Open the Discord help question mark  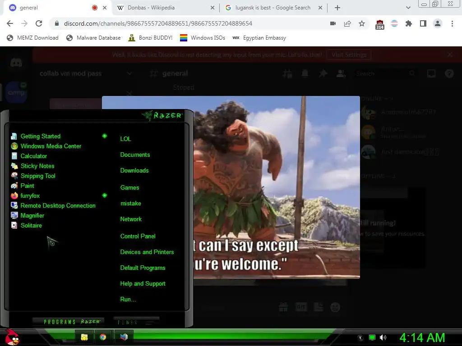449,73
